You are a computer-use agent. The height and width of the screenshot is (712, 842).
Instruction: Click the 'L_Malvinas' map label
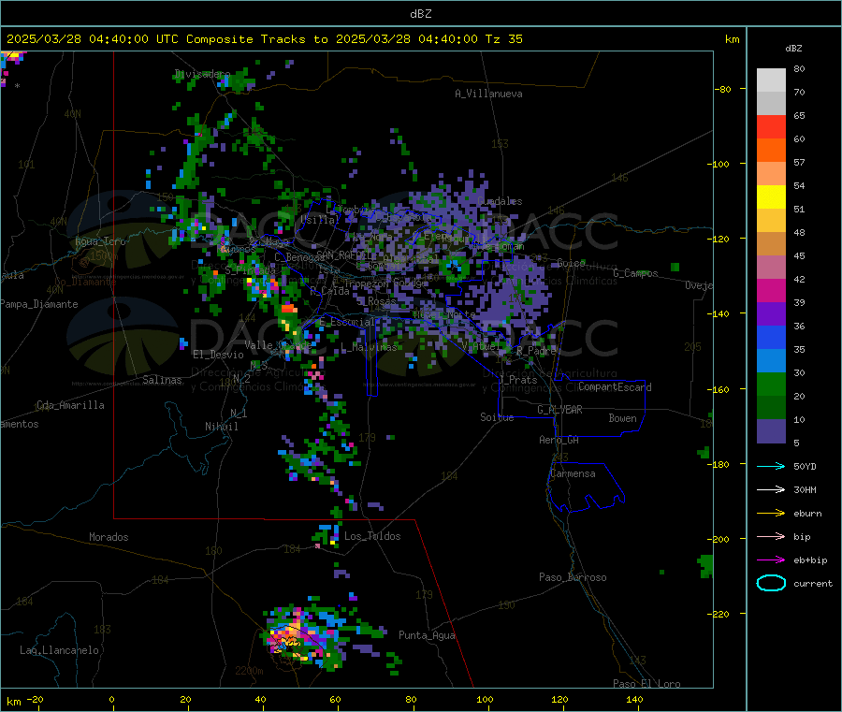[369, 347]
